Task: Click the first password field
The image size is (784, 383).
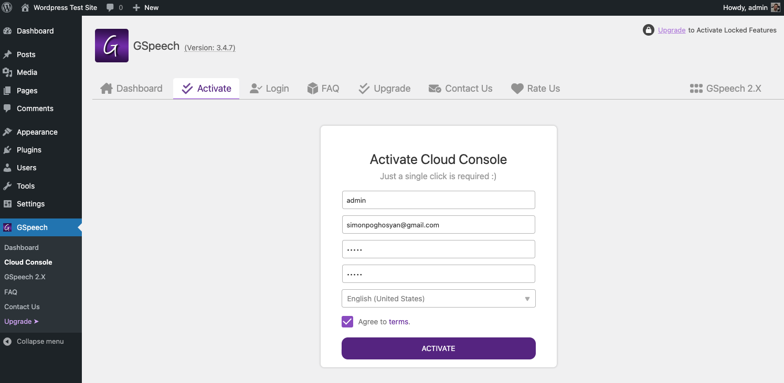Action: coord(439,249)
